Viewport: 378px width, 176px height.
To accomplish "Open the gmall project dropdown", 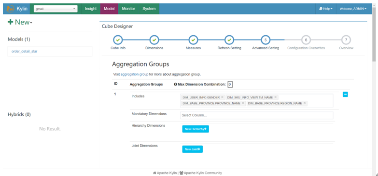I will point(56,9).
